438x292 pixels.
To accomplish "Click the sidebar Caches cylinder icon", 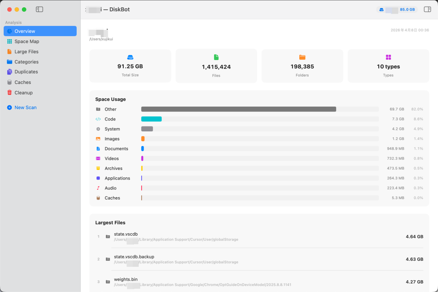I will (9, 82).
